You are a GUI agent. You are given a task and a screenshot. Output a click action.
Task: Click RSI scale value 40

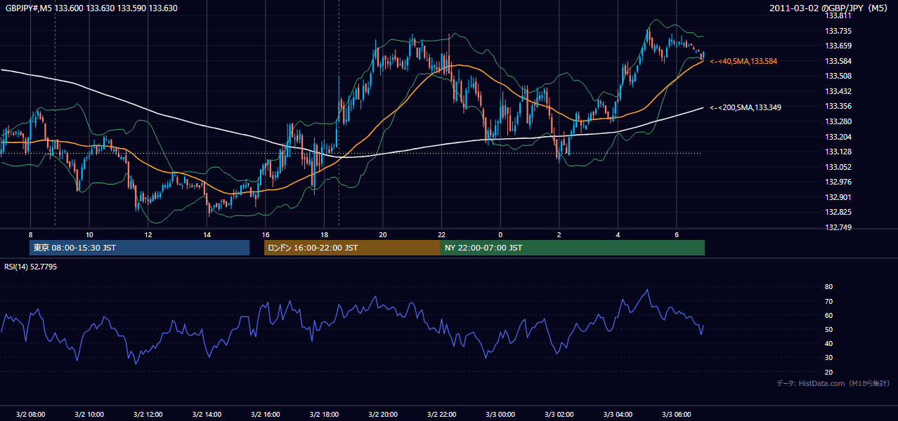(x=828, y=344)
